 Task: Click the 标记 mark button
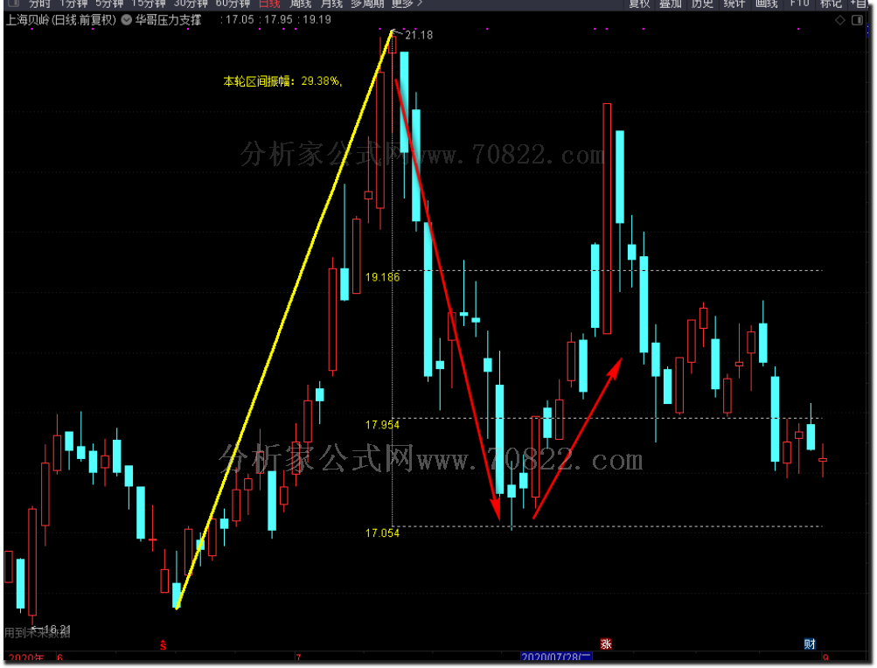point(831,3)
